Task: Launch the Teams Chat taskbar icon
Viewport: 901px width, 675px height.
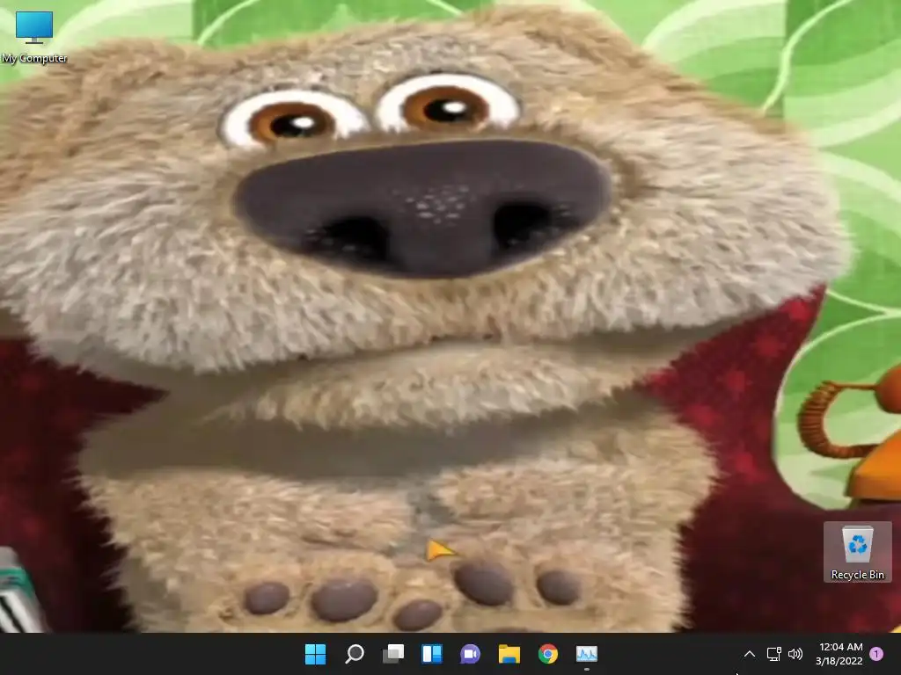Action: point(470,654)
